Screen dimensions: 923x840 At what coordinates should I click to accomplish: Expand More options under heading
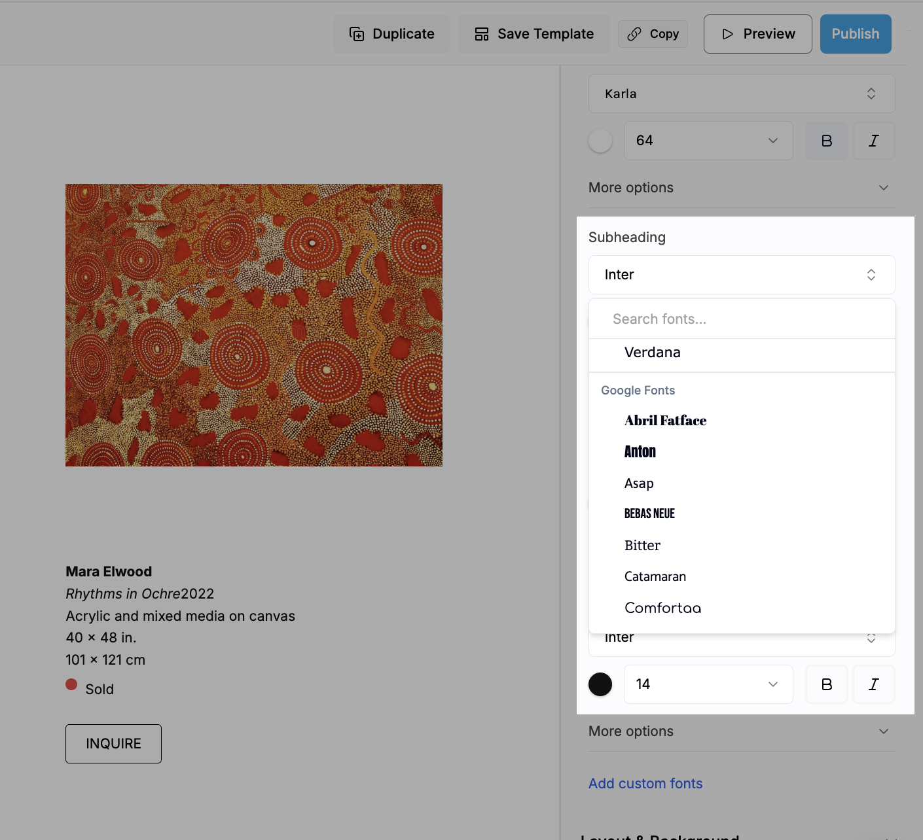point(741,188)
